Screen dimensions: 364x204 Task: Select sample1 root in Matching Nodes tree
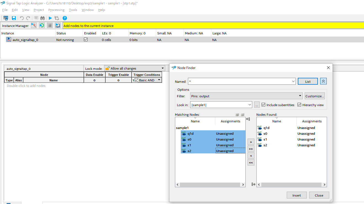point(182,128)
